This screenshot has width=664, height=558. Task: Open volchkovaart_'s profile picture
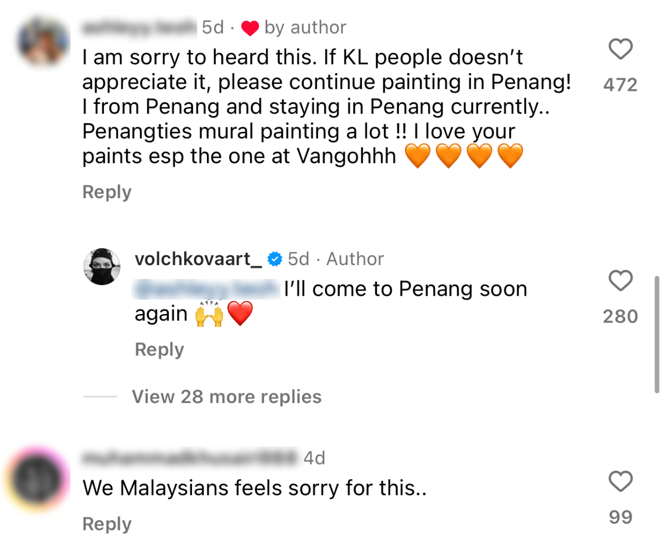101,268
